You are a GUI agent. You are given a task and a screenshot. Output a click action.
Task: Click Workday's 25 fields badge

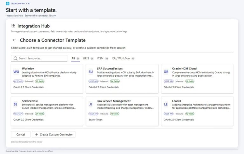click(x=40, y=81)
